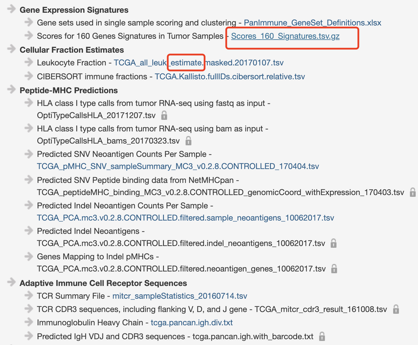The width and height of the screenshot is (418, 345).
Task: Click 'Predicted SNV Neoantigen Counts Per Sample' text
Action: click(x=122, y=154)
